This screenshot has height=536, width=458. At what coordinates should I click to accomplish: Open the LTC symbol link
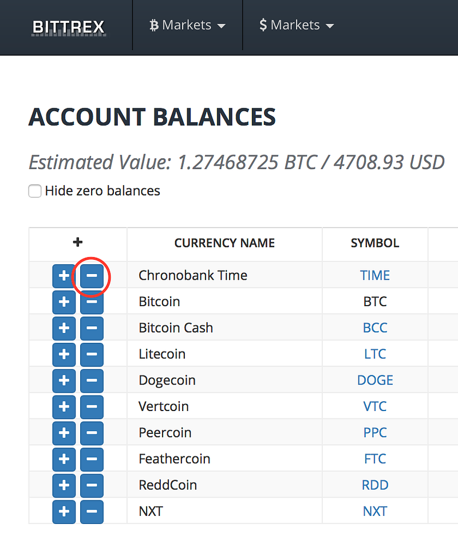point(375,354)
